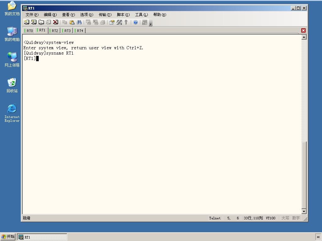Click the Public Key Assistant key icon
This screenshot has width=322, height=241.
(x=126, y=22)
